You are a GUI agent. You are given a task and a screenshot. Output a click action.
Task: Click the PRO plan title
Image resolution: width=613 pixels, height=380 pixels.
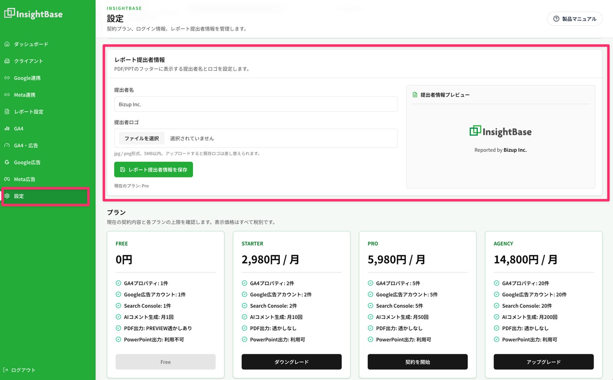pos(373,244)
